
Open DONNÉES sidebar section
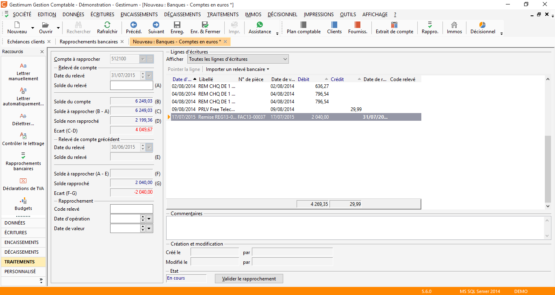23,223
